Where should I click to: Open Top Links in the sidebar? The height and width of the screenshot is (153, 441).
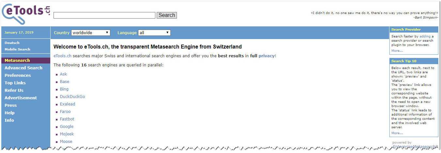[x=15, y=83]
